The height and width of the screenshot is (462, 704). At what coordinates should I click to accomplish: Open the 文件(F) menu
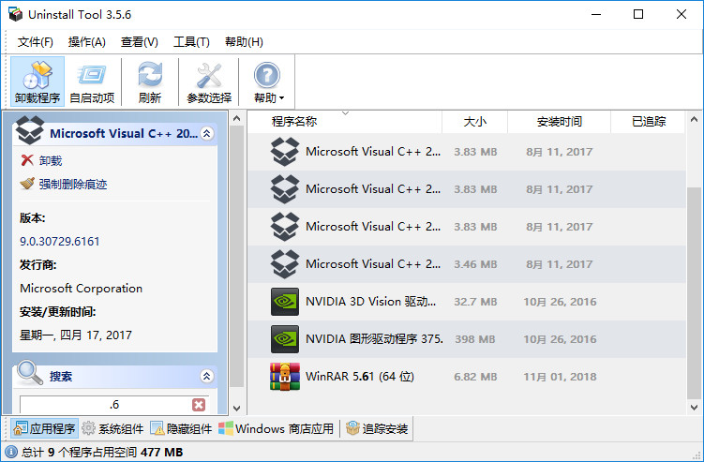click(x=35, y=42)
